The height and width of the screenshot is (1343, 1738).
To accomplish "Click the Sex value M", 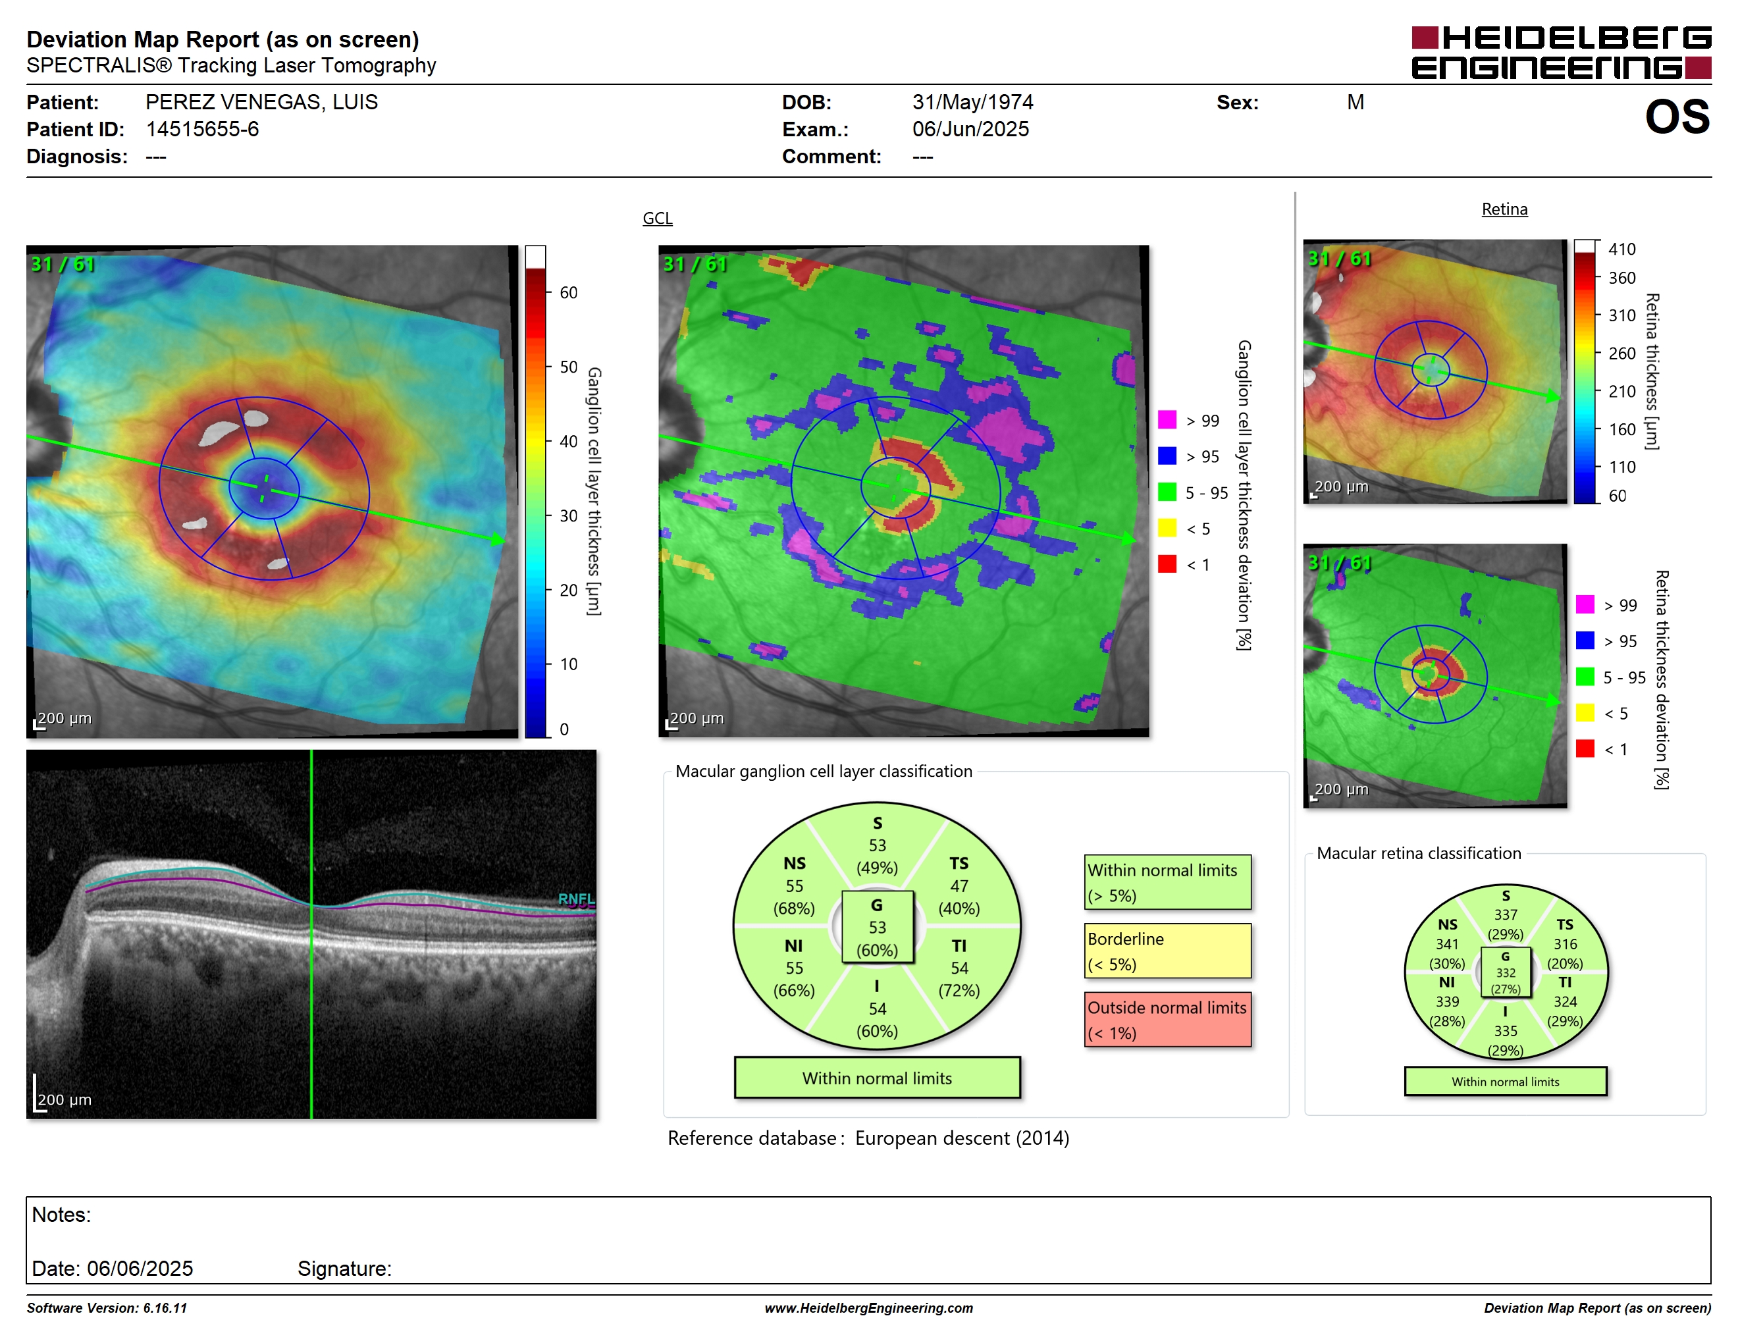I will [x=1356, y=102].
